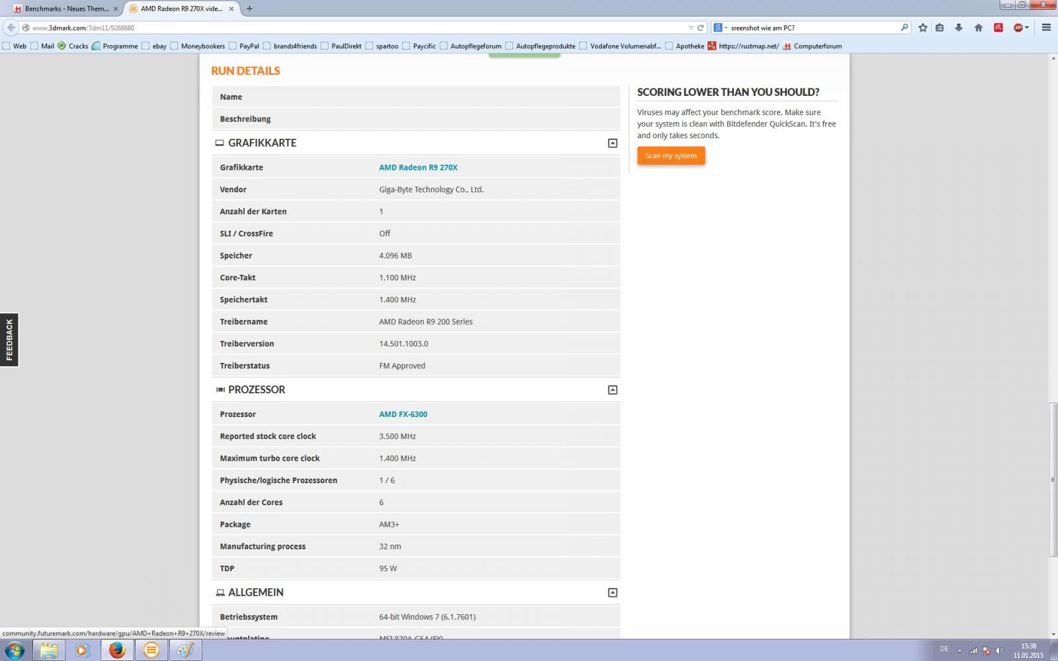Open the Firefox hamburger menu
Viewport: 1058px width, 661px height.
(x=1046, y=28)
